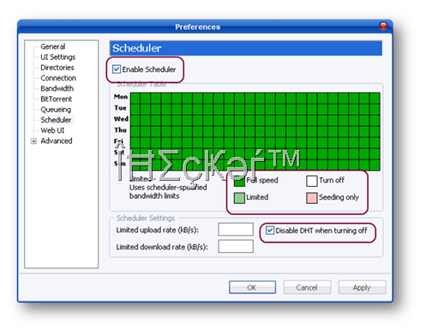Switch to Queueing settings

click(x=56, y=110)
